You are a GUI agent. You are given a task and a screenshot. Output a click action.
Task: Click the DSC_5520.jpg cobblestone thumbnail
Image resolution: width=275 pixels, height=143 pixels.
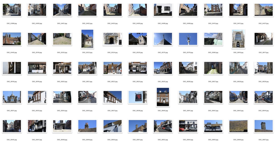coord(62,39)
